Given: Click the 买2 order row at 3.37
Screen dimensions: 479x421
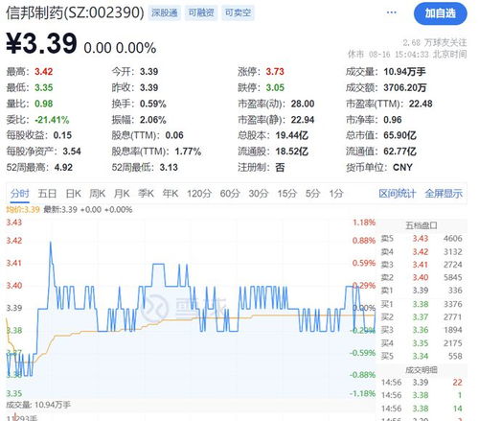Looking at the screenshot, I should pyautogui.click(x=422, y=317).
